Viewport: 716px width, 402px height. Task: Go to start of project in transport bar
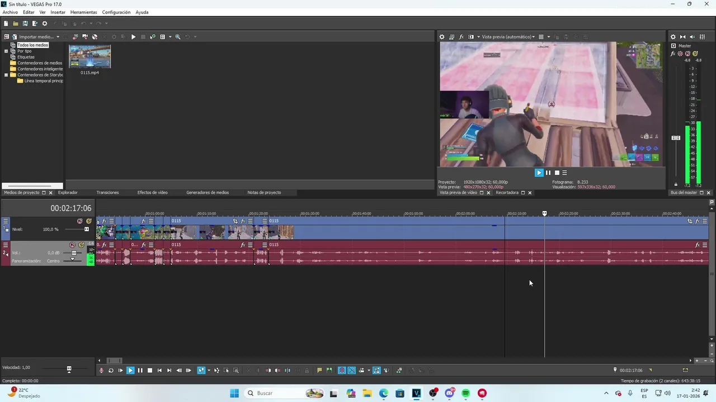coord(159,370)
